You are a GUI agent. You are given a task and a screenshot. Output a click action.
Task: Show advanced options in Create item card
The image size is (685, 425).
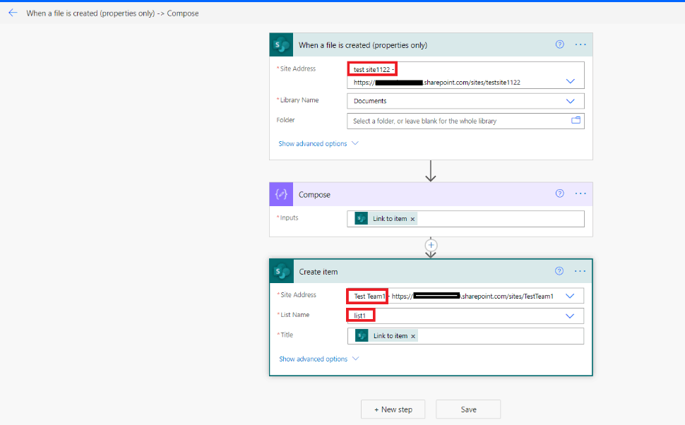[319, 359]
